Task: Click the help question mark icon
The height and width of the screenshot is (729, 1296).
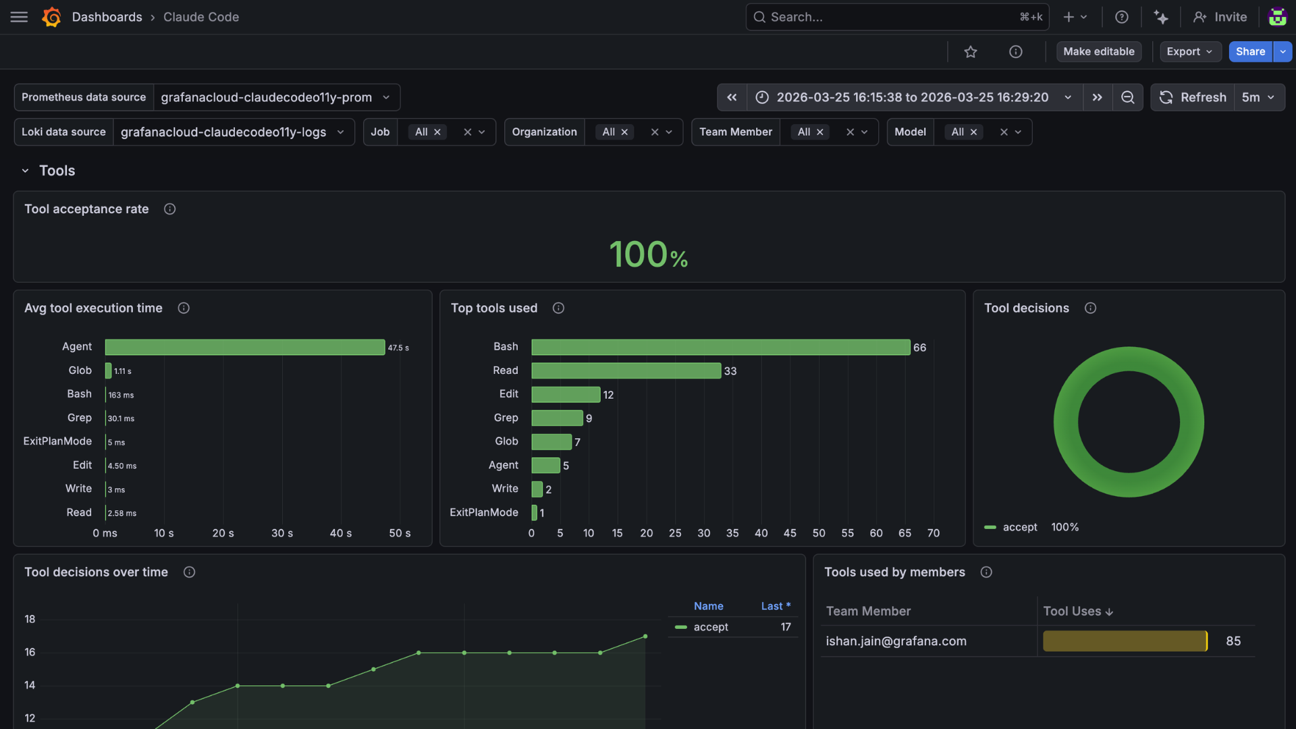Action: (1121, 17)
